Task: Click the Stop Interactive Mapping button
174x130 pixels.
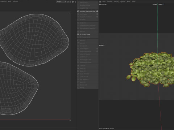Action: [88, 29]
